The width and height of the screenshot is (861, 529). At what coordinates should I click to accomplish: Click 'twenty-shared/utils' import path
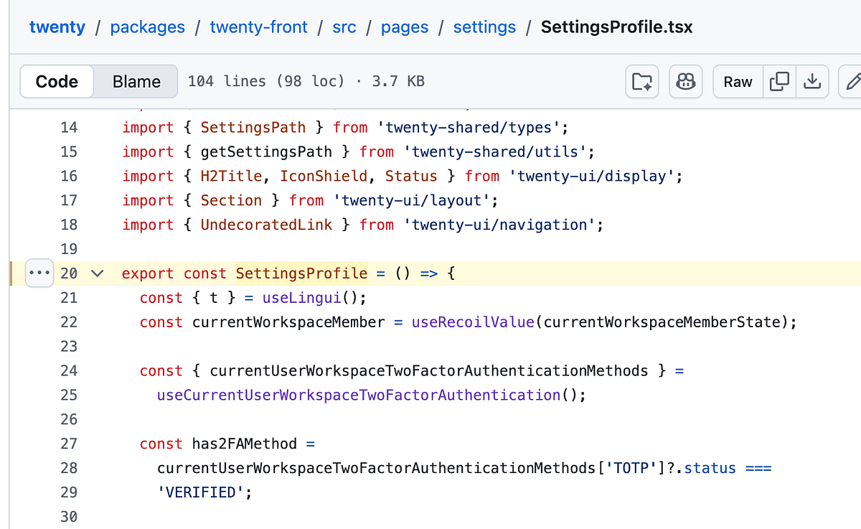[495, 152]
